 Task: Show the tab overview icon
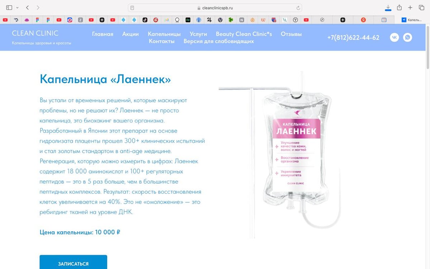click(x=421, y=8)
